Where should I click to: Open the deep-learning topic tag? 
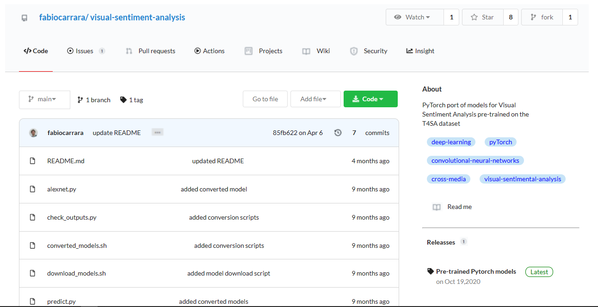point(451,142)
